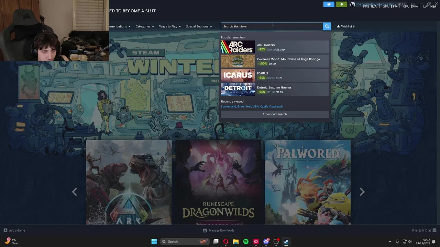Go to next carousel slide arrow

coord(362,192)
